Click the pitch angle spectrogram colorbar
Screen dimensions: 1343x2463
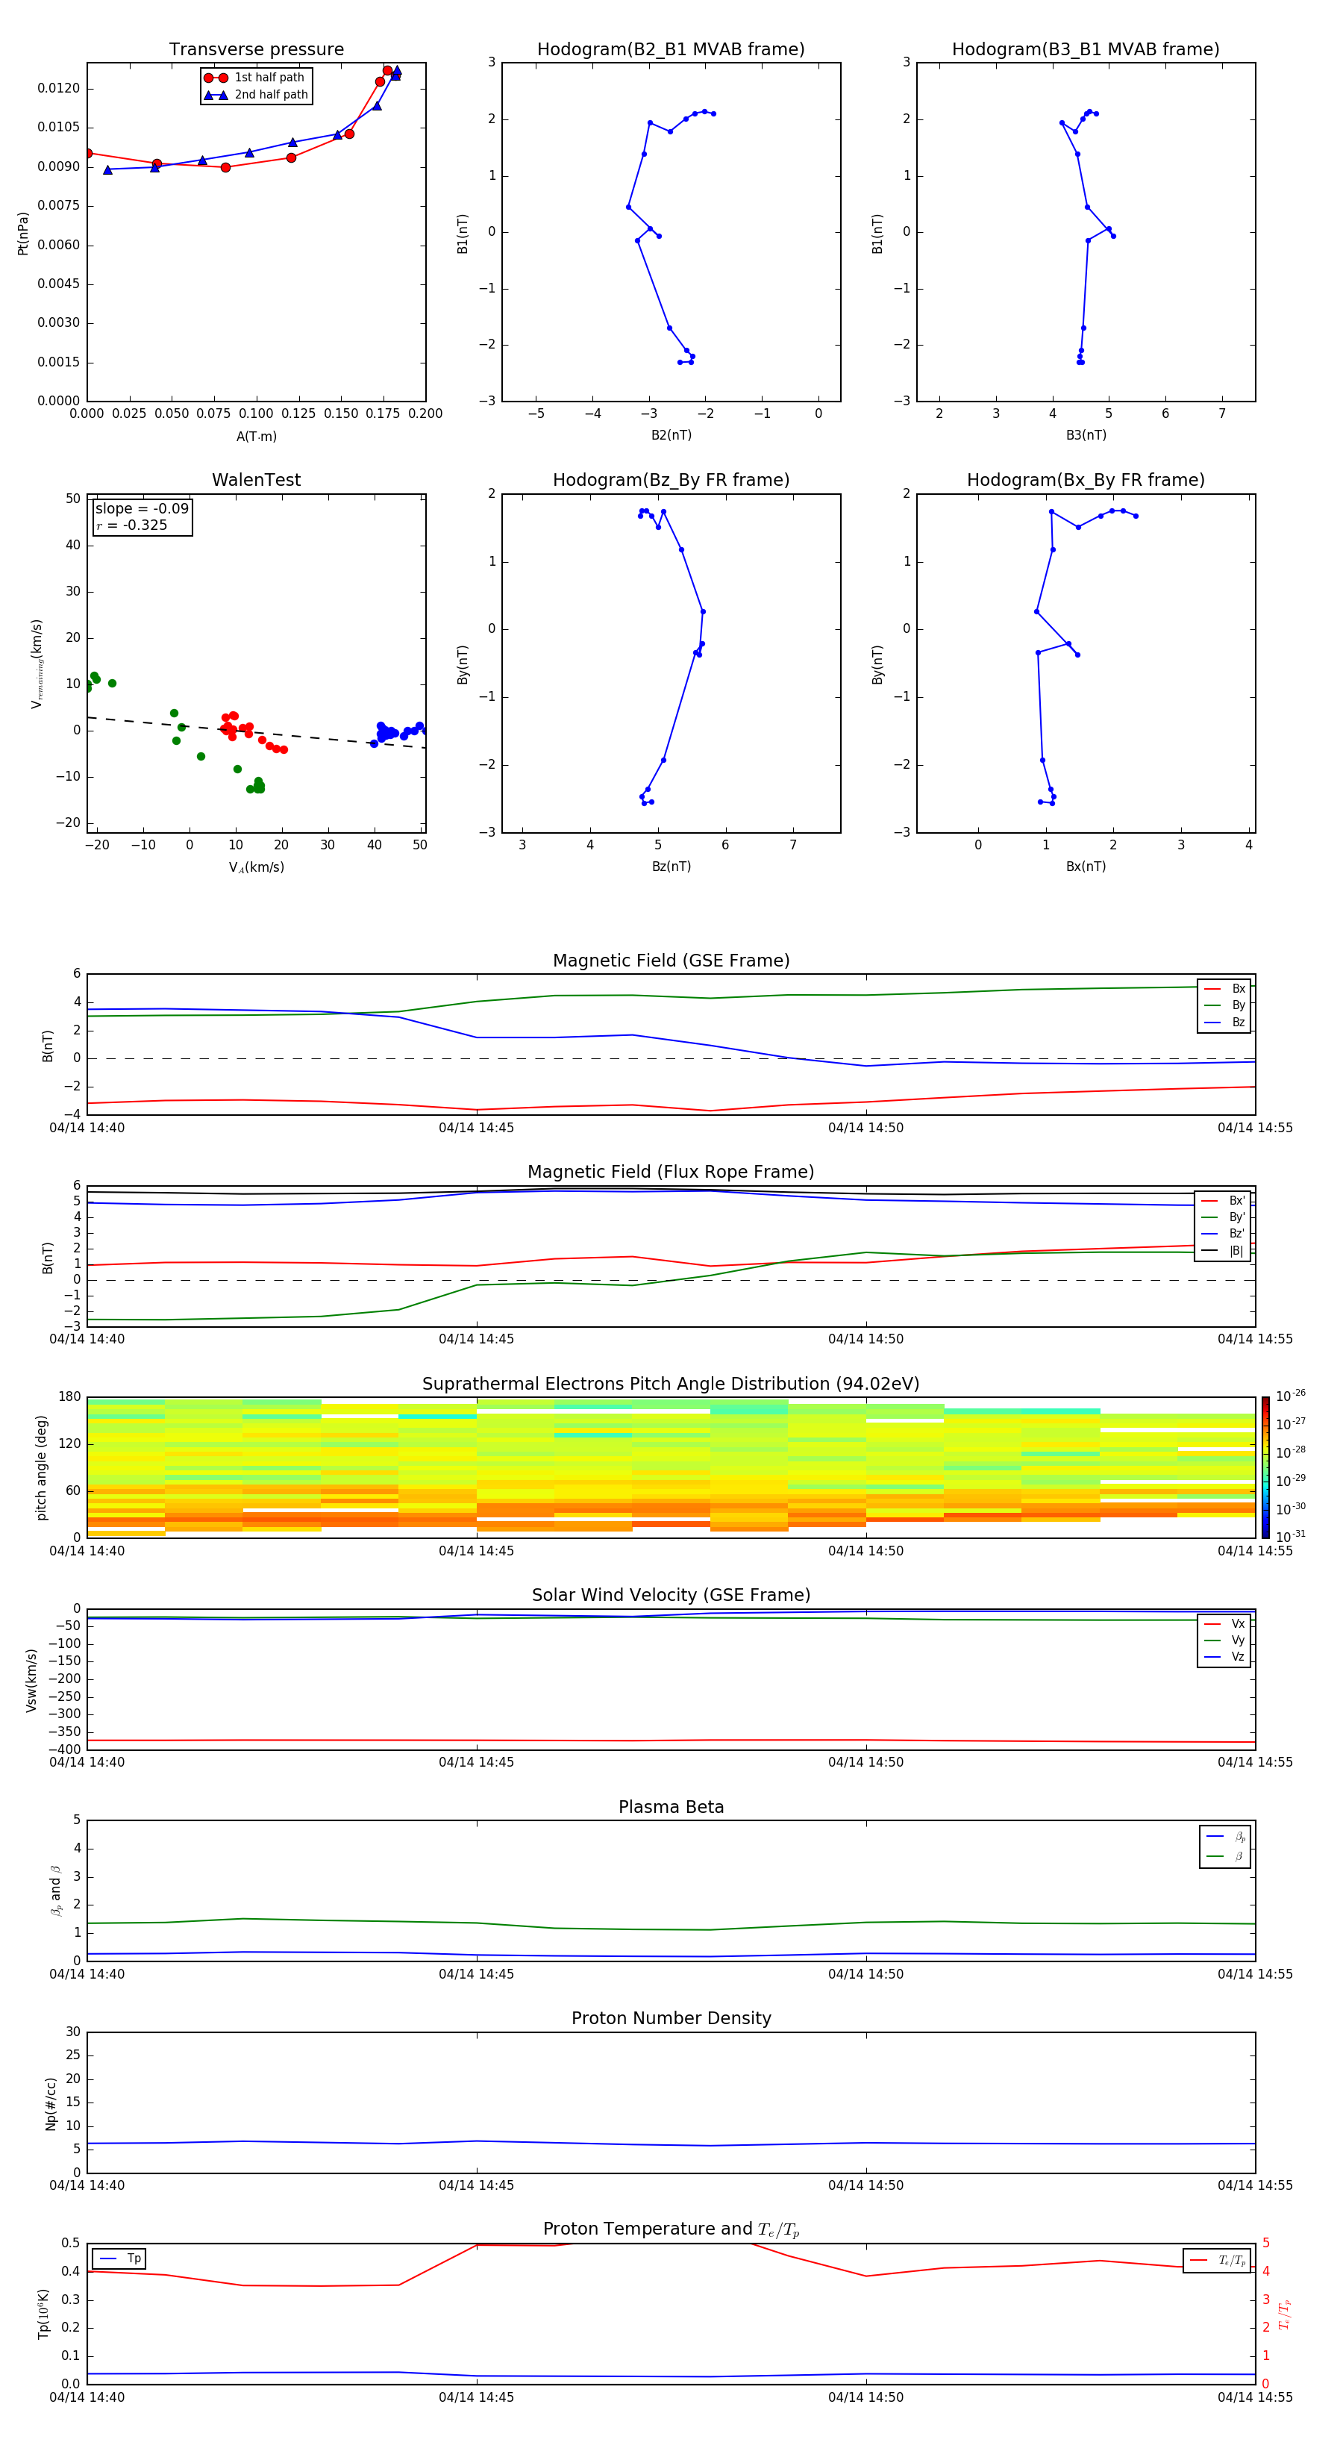point(1265,1467)
